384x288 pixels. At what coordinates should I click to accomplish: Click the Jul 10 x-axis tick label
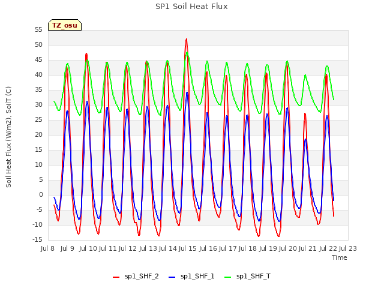click(88, 248)
